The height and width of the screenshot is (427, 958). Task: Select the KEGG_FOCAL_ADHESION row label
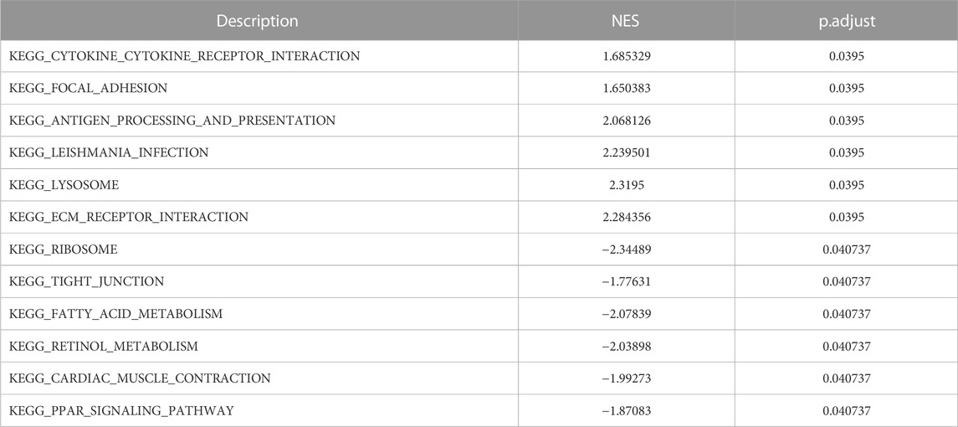(x=88, y=88)
